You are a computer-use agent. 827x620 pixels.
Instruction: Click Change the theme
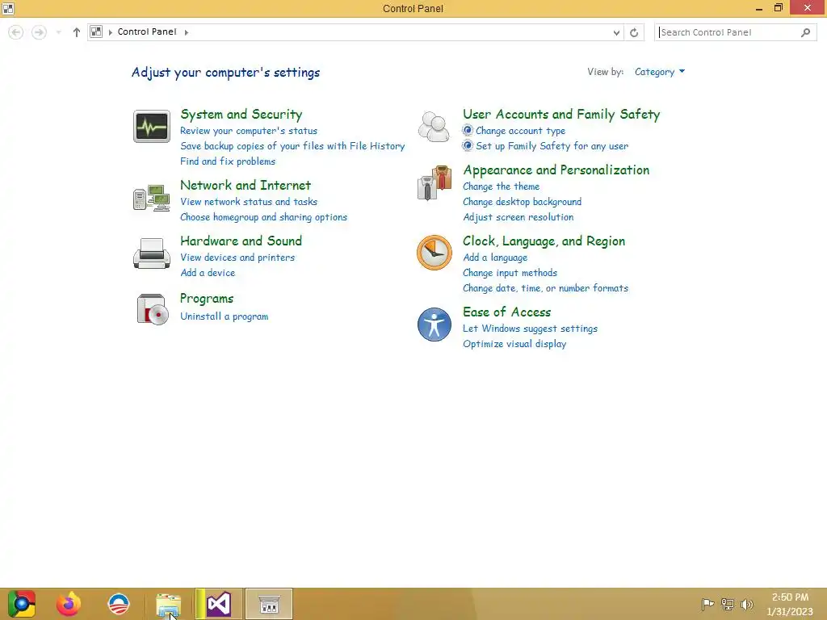[501, 186]
